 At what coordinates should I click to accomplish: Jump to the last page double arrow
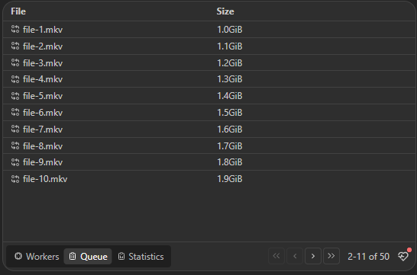pyautogui.click(x=331, y=256)
